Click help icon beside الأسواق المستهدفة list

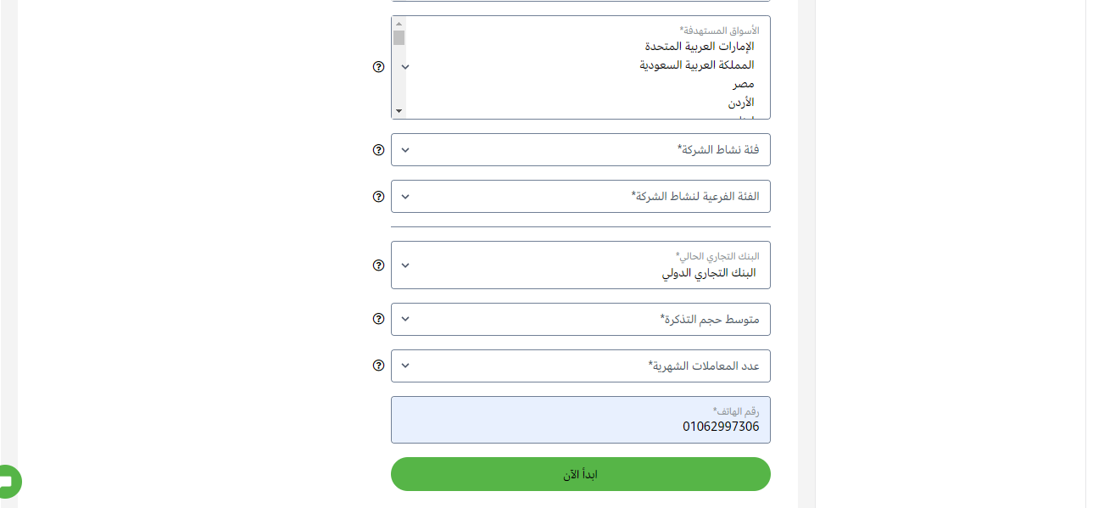(379, 67)
